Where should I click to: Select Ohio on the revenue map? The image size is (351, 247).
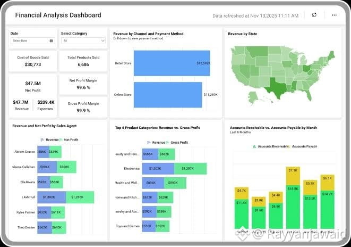[308, 68]
